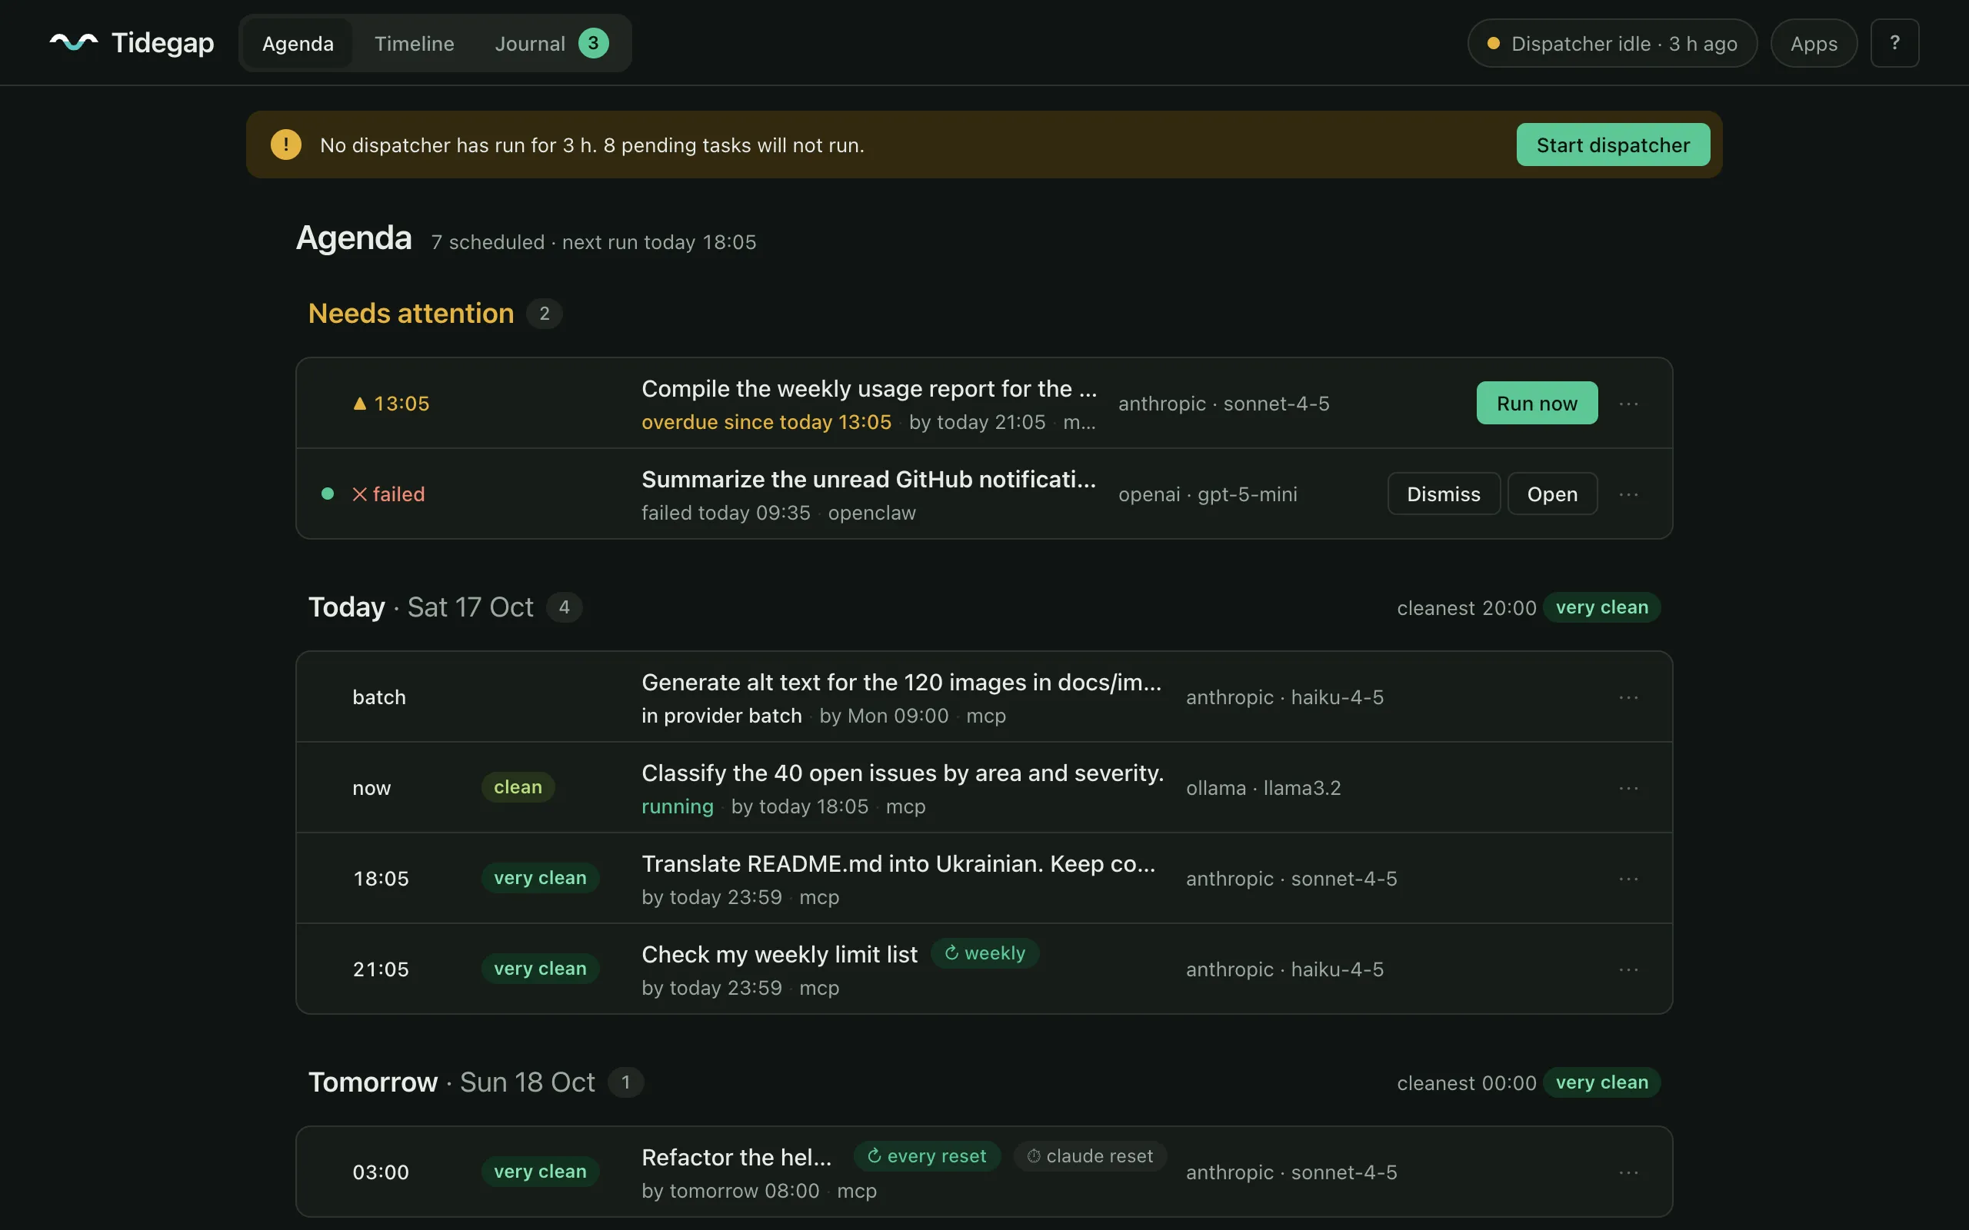Click the green unread dot on the failed task
Screen dimensions: 1969x1230
(x=327, y=493)
